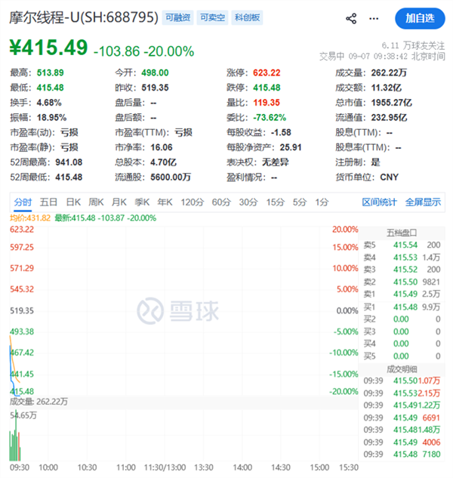Click the 科创板 tag

click(x=247, y=17)
